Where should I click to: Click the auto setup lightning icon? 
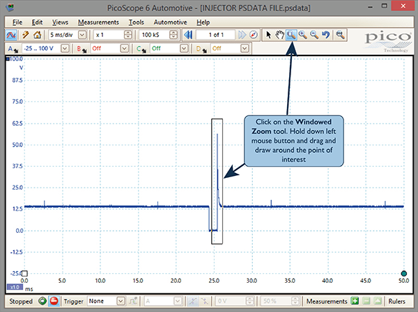point(26,35)
